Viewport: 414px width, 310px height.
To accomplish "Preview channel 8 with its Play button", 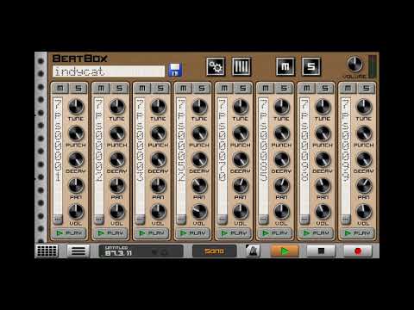I will (x=357, y=233).
